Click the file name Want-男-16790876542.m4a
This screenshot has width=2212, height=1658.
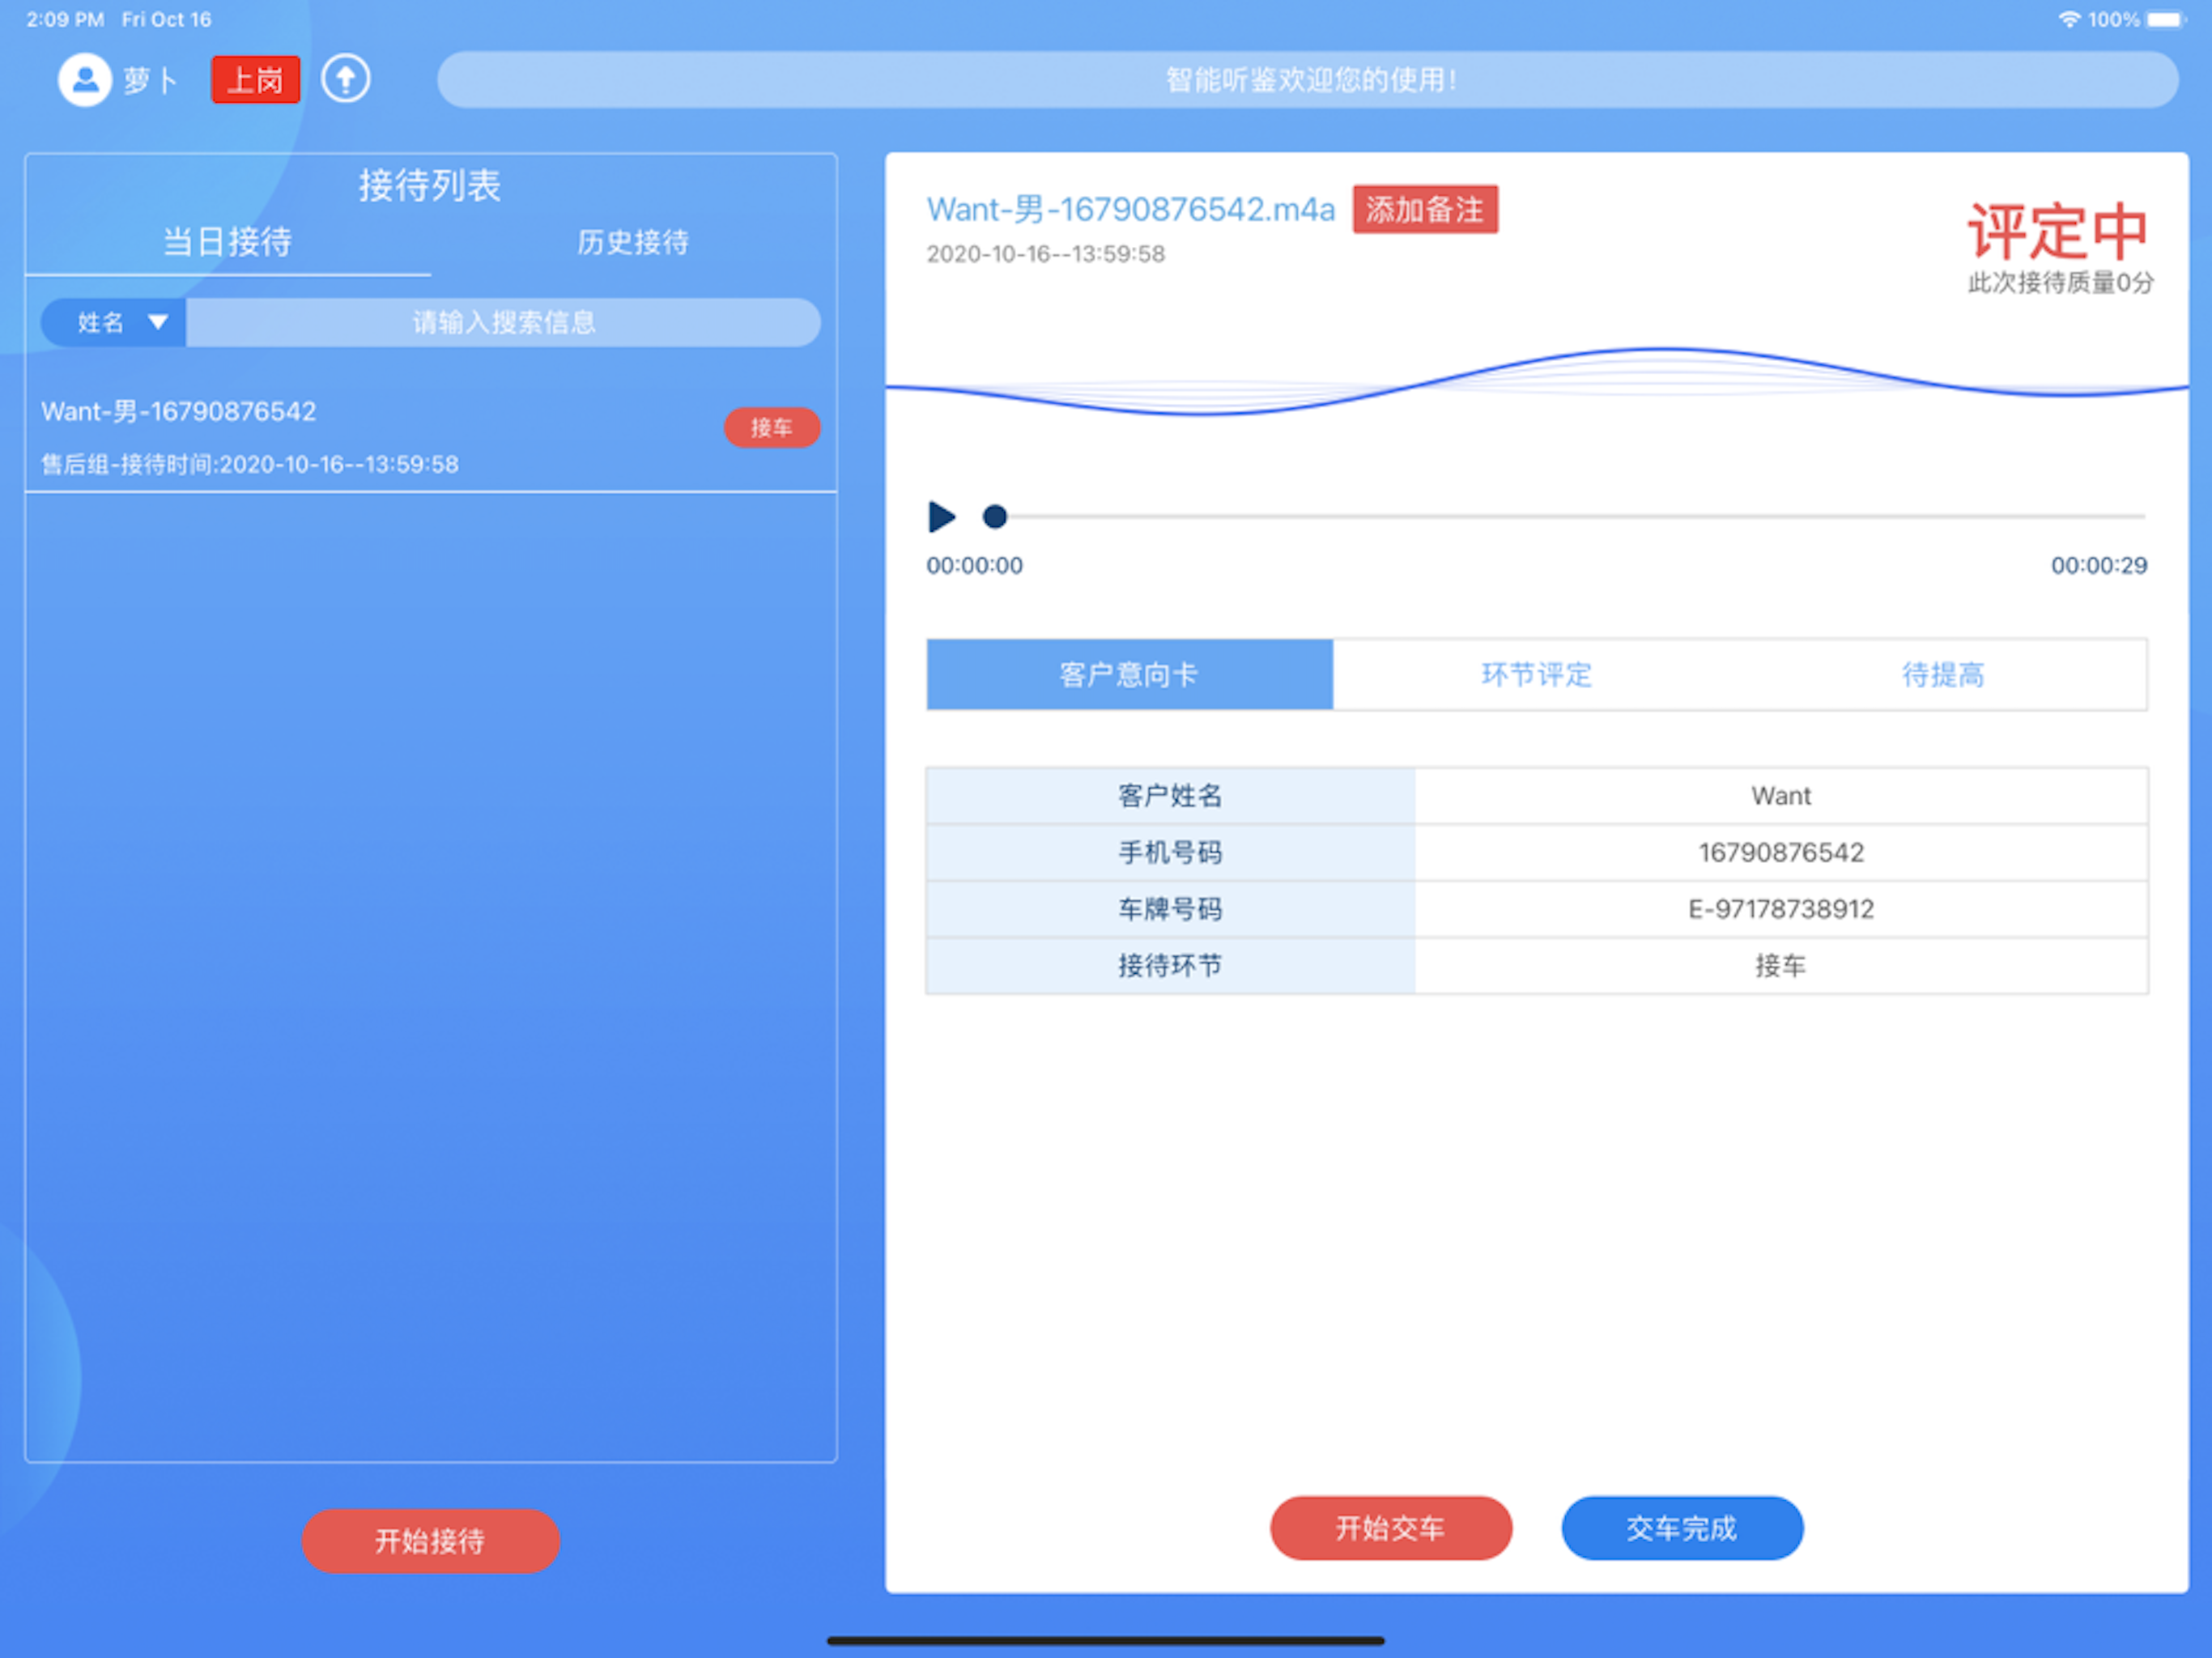[1130, 210]
